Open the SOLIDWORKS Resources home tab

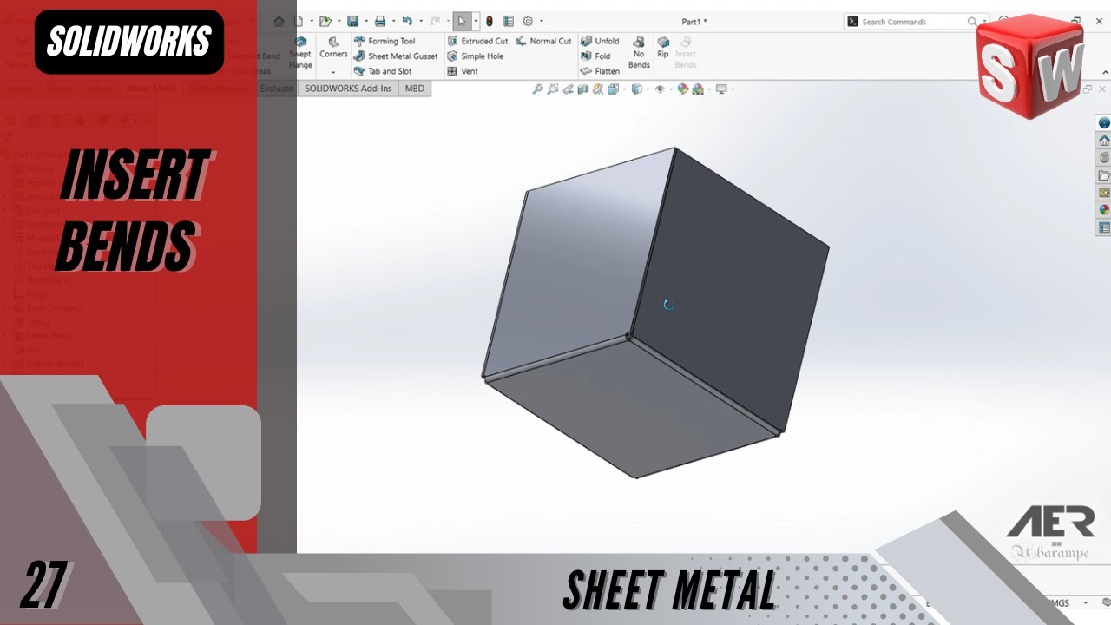click(1104, 141)
